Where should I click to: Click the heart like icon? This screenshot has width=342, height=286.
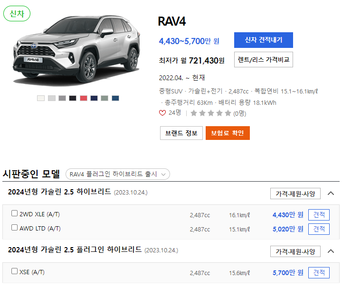pos(162,113)
